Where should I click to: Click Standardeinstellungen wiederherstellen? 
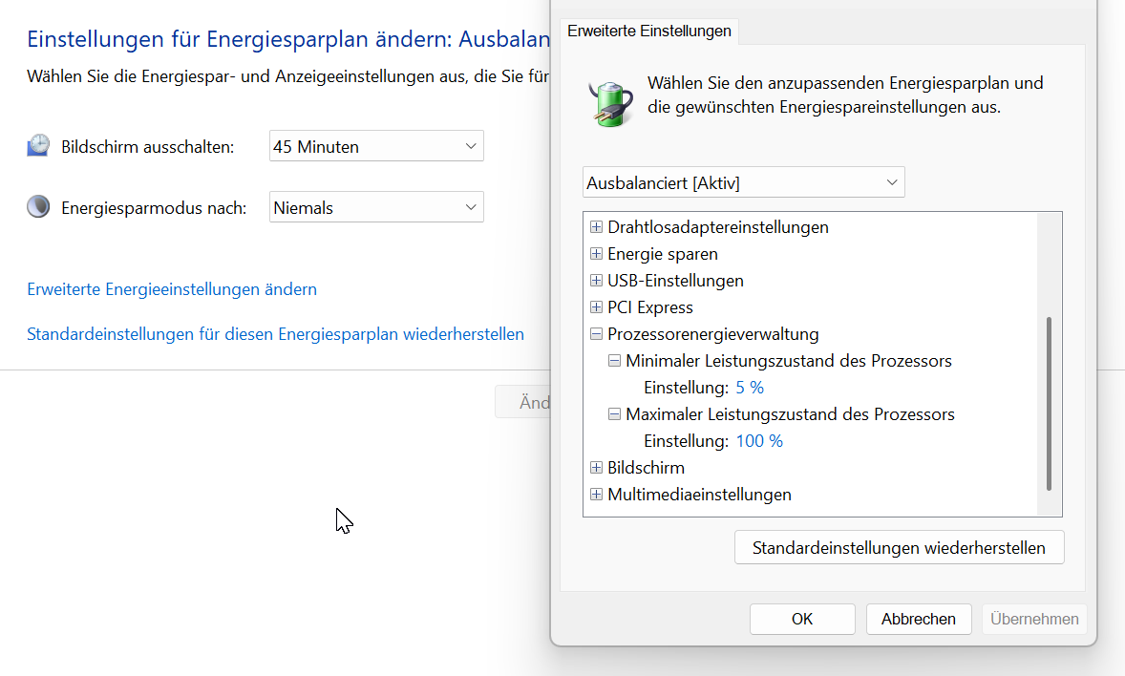tap(898, 547)
